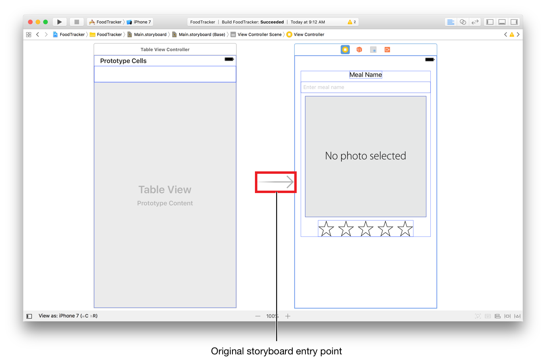Viewport: 546px width, 362px height.
Task: Select the Exit dock icon
Action: 387,50
